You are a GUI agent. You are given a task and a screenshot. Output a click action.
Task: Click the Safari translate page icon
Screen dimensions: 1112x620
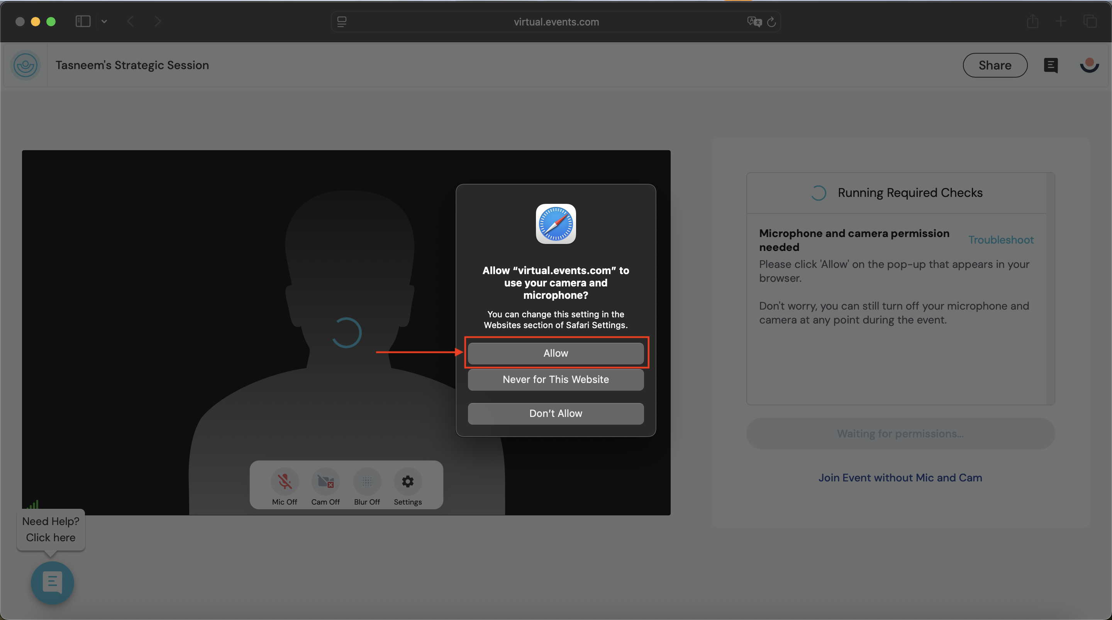click(x=754, y=22)
